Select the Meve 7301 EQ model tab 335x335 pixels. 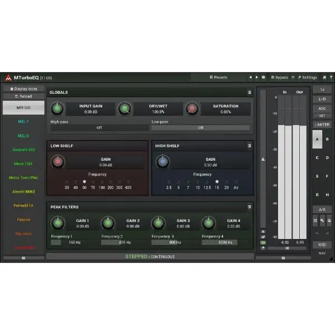point(23,164)
